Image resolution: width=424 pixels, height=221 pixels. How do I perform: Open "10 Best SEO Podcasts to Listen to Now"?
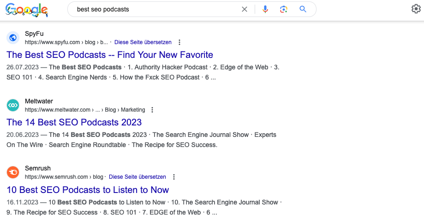88,190
